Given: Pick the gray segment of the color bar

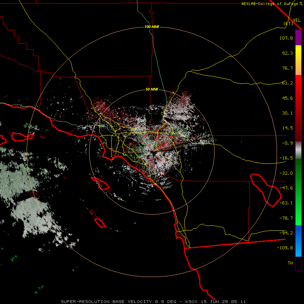Looking at the screenshot, I should pos(298,150).
